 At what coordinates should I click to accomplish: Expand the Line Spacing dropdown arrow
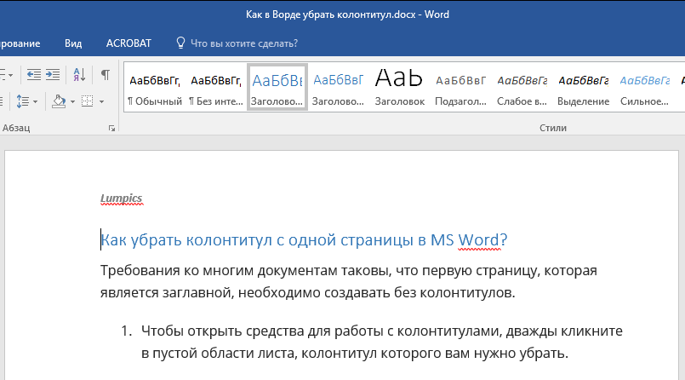tap(33, 101)
